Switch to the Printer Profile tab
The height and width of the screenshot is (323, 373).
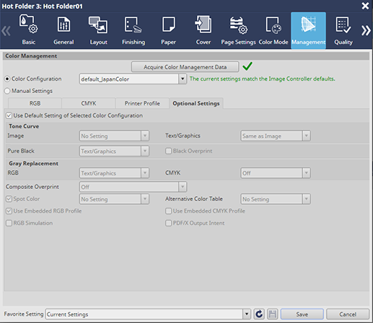[x=142, y=103]
